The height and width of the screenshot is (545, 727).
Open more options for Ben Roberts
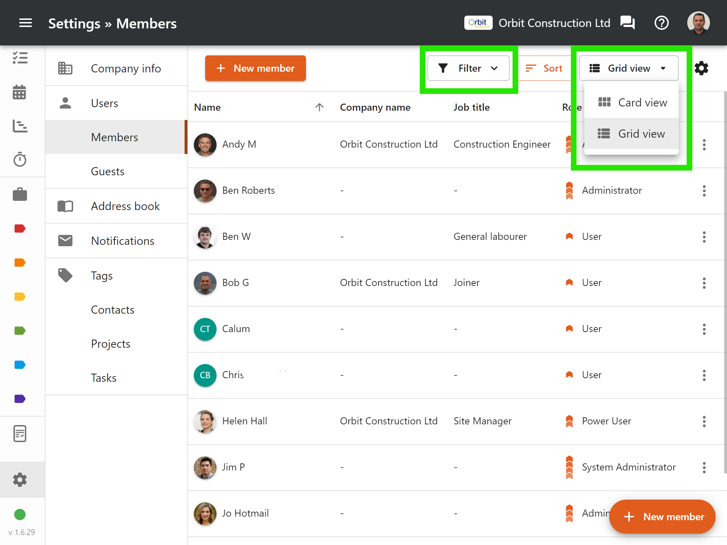click(x=704, y=191)
